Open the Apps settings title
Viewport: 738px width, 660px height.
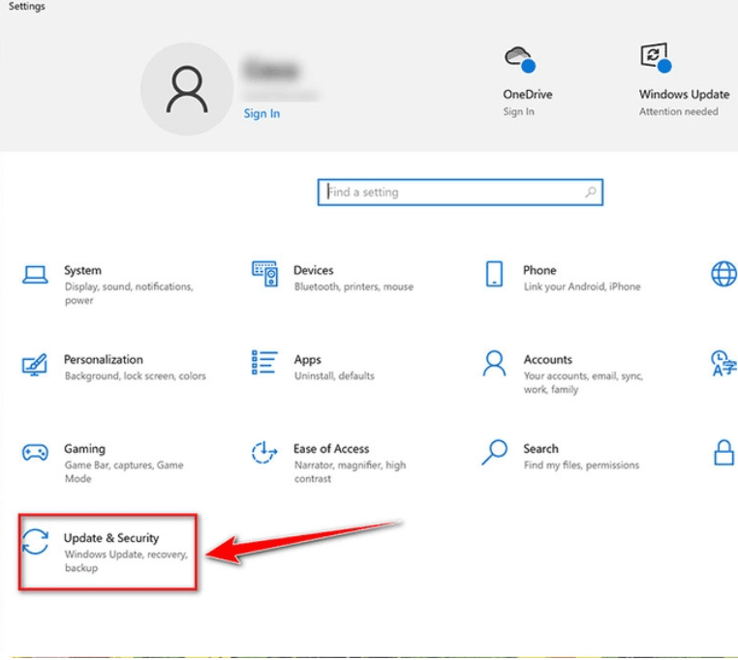click(307, 360)
